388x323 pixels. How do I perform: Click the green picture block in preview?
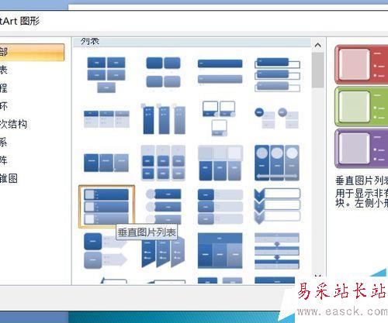tap(362, 106)
